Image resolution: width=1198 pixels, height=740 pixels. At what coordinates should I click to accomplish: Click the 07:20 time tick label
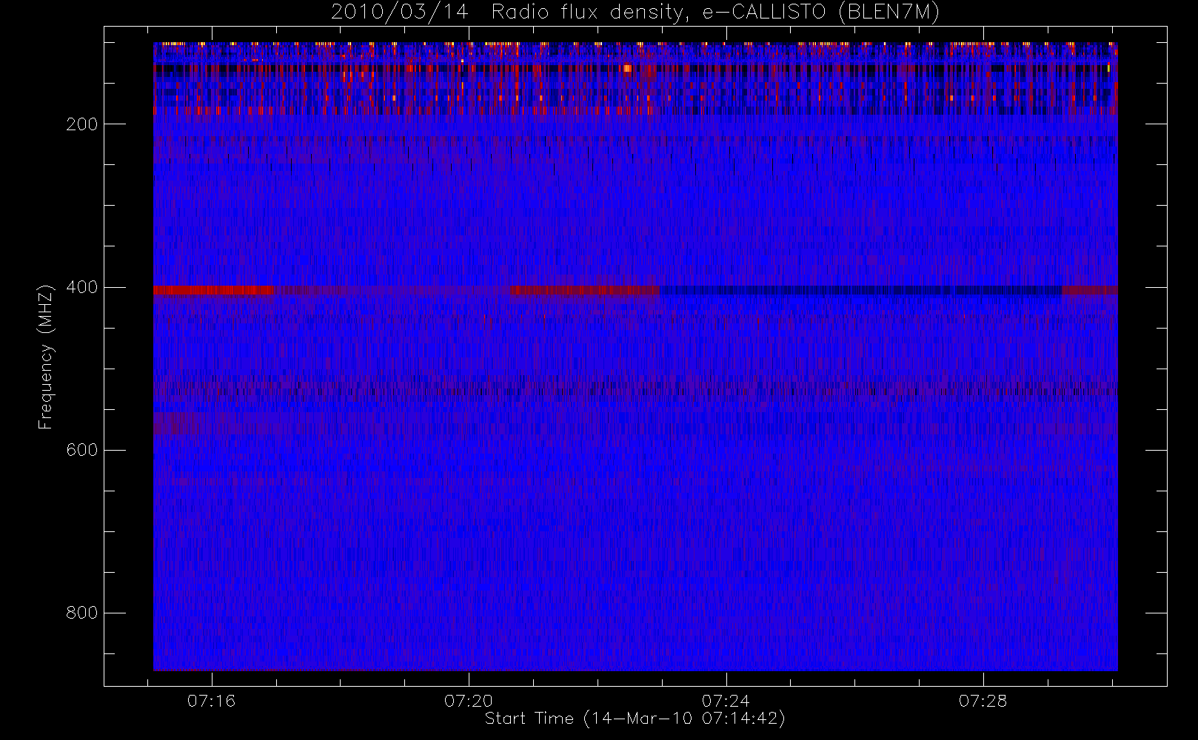(469, 701)
